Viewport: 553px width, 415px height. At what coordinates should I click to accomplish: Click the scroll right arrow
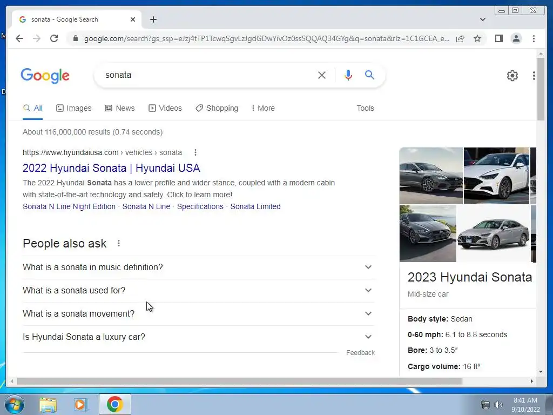coord(532,381)
